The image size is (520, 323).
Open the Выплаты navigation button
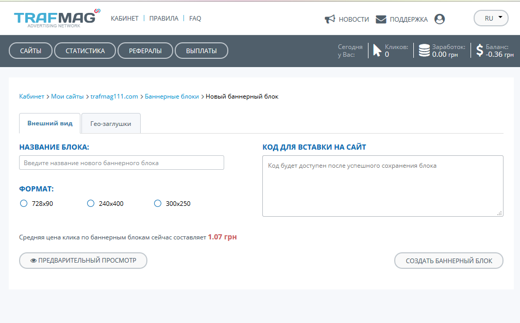coord(202,51)
